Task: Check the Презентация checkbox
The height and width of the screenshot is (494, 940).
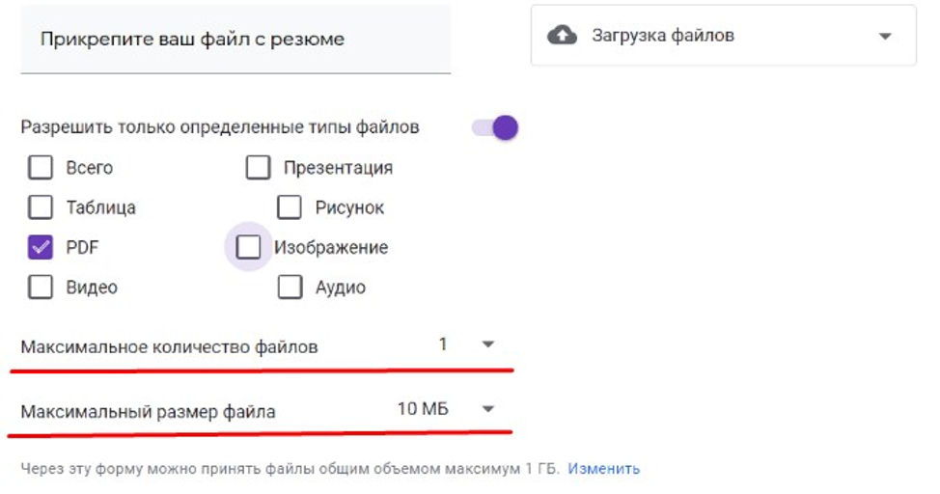Action: click(258, 168)
